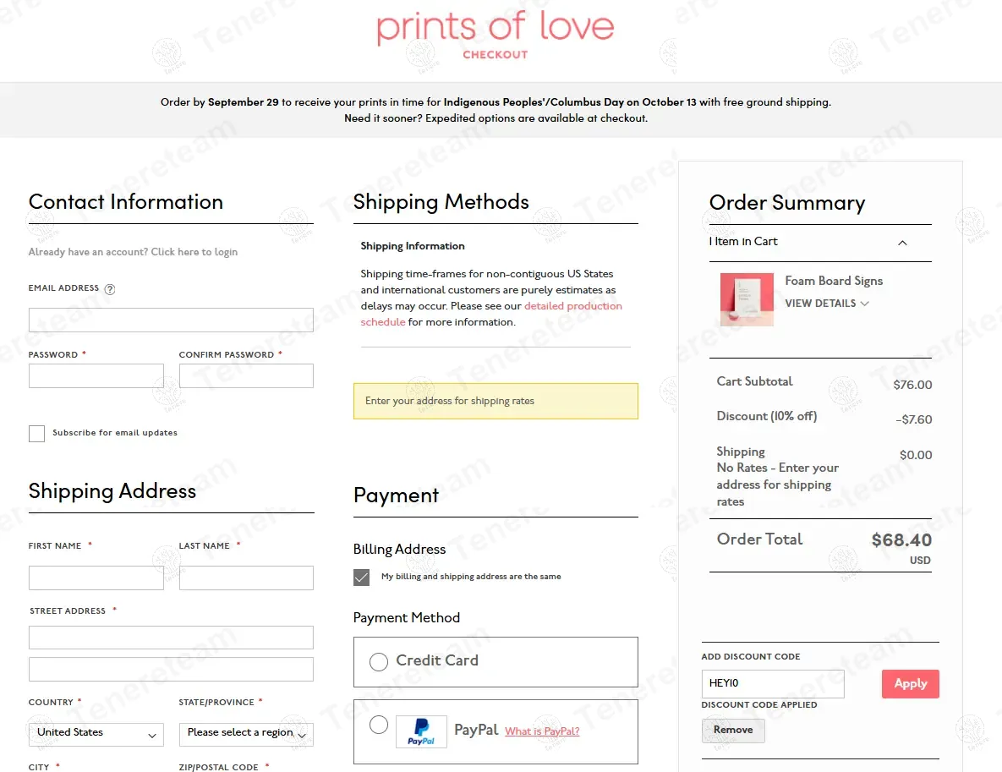Open the State/Province region dropdown
Screen dimensions: 1002x772
[x=246, y=733]
